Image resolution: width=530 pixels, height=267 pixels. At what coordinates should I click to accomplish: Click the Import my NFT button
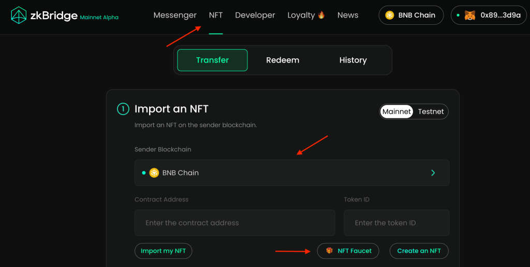(x=163, y=251)
